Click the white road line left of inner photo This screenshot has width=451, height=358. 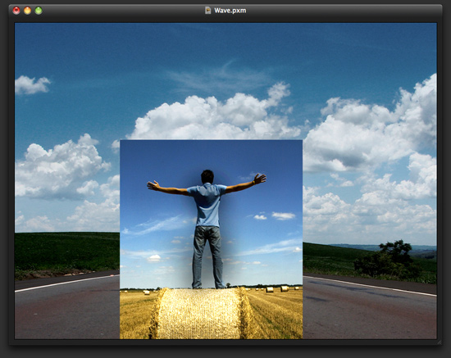(67, 283)
